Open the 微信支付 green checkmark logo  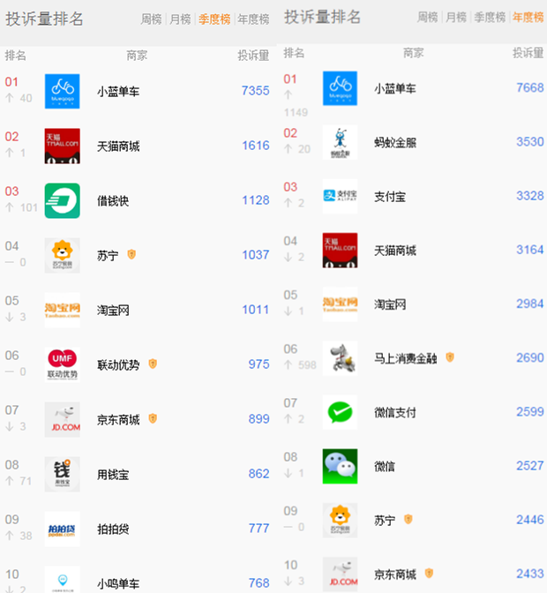tap(340, 412)
